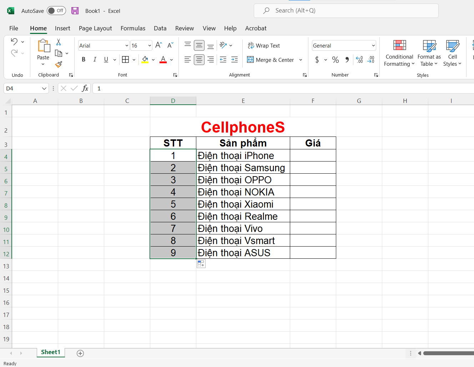Click the Orientation text angle icon

point(223,45)
